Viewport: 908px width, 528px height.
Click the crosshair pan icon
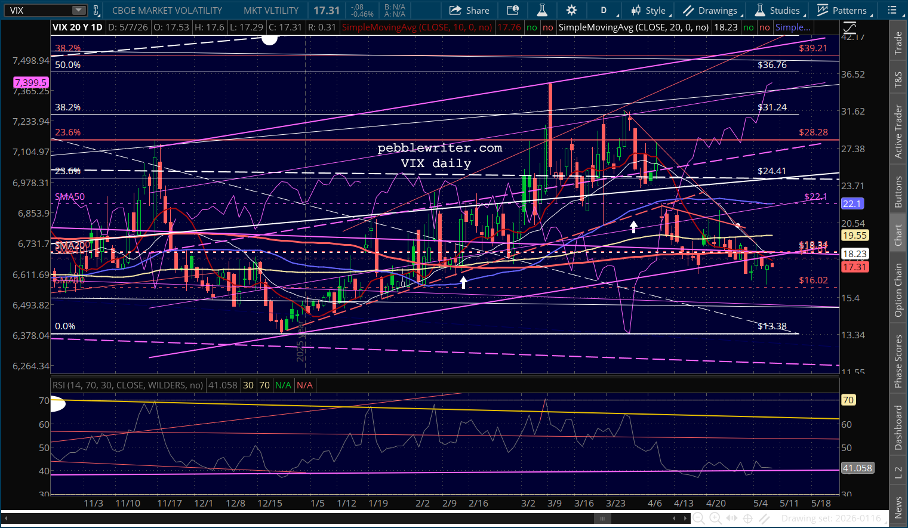[747, 518]
